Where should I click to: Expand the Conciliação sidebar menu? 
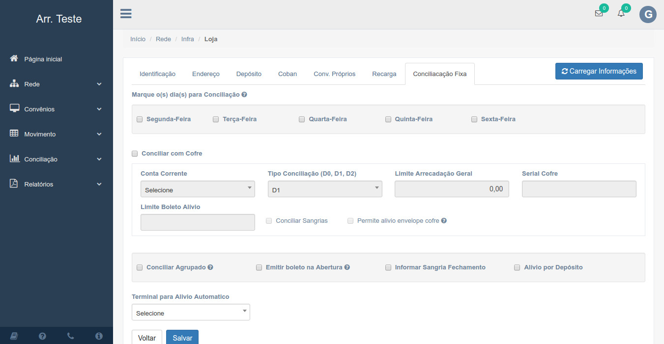[x=57, y=159]
